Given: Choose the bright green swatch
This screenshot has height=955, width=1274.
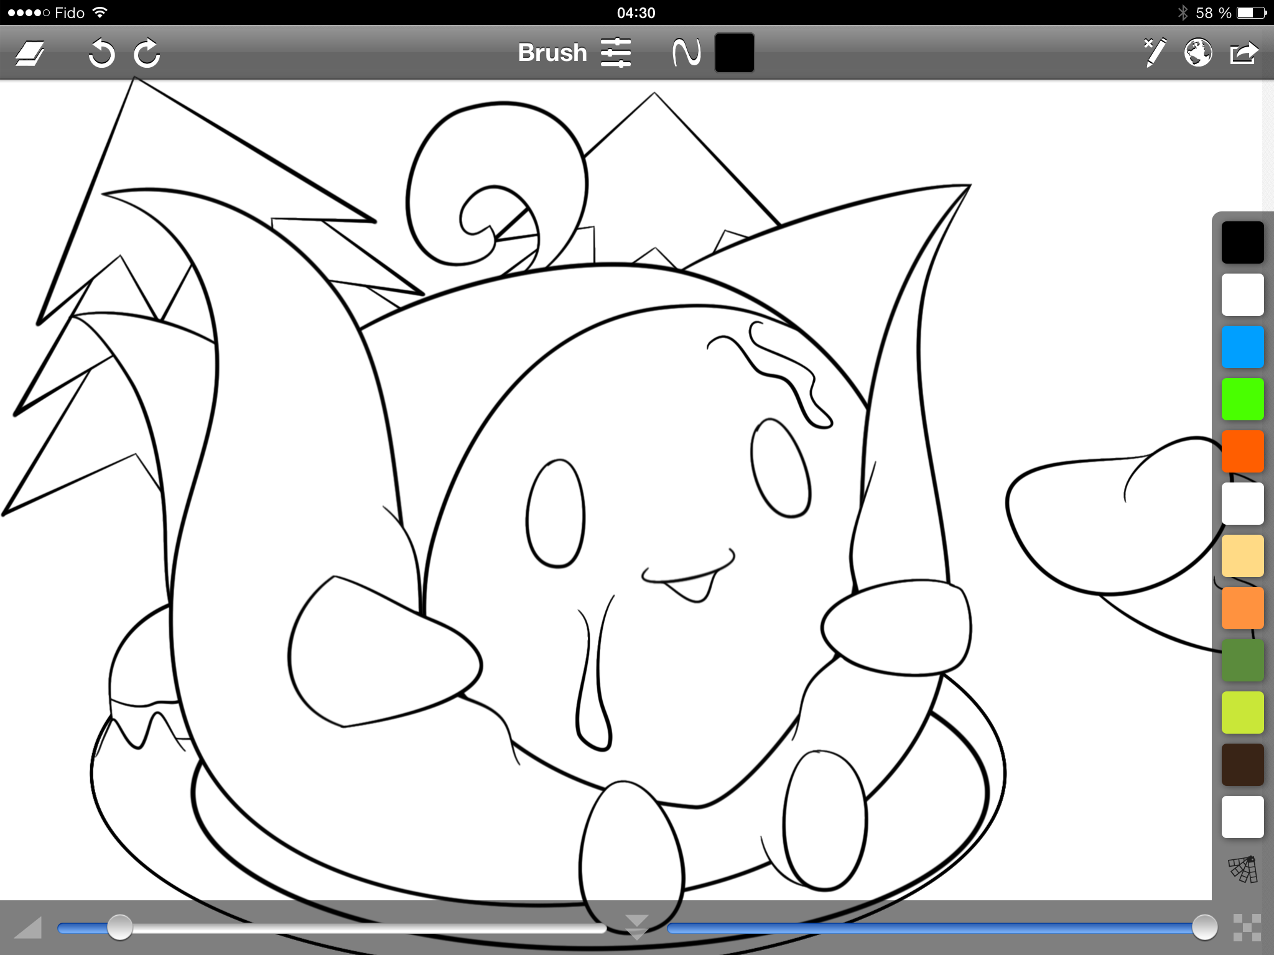Looking at the screenshot, I should tap(1243, 399).
